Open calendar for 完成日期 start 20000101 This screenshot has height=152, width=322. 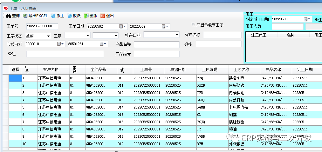click(x=59, y=44)
